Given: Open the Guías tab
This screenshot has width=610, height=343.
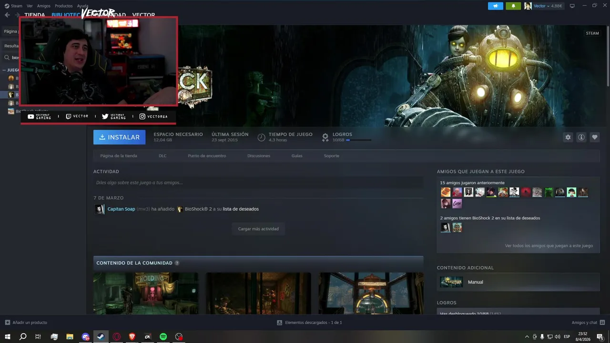Looking at the screenshot, I should 297,156.
